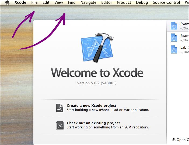Image resolution: width=189 pixels, height=145 pixels.
Task: Open the Navigate menu
Action: (88, 2)
